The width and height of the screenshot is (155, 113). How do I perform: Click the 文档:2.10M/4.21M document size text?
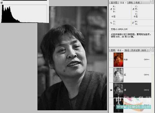pyautogui.click(x=119, y=29)
